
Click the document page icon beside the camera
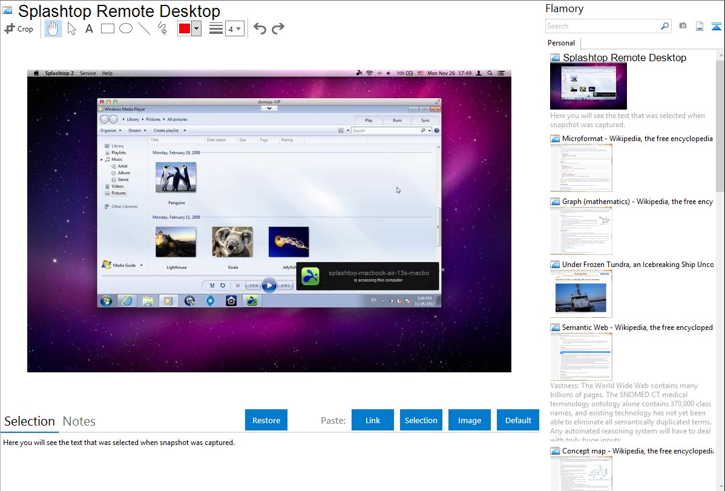pos(700,26)
